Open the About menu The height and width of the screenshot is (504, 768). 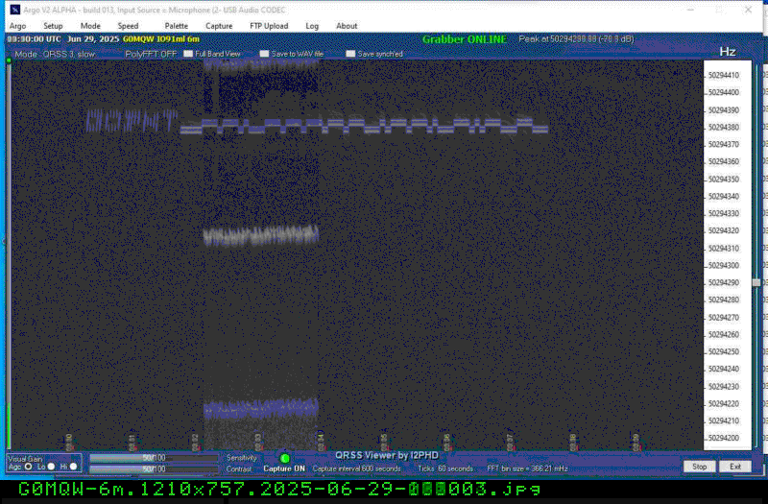pyautogui.click(x=347, y=26)
